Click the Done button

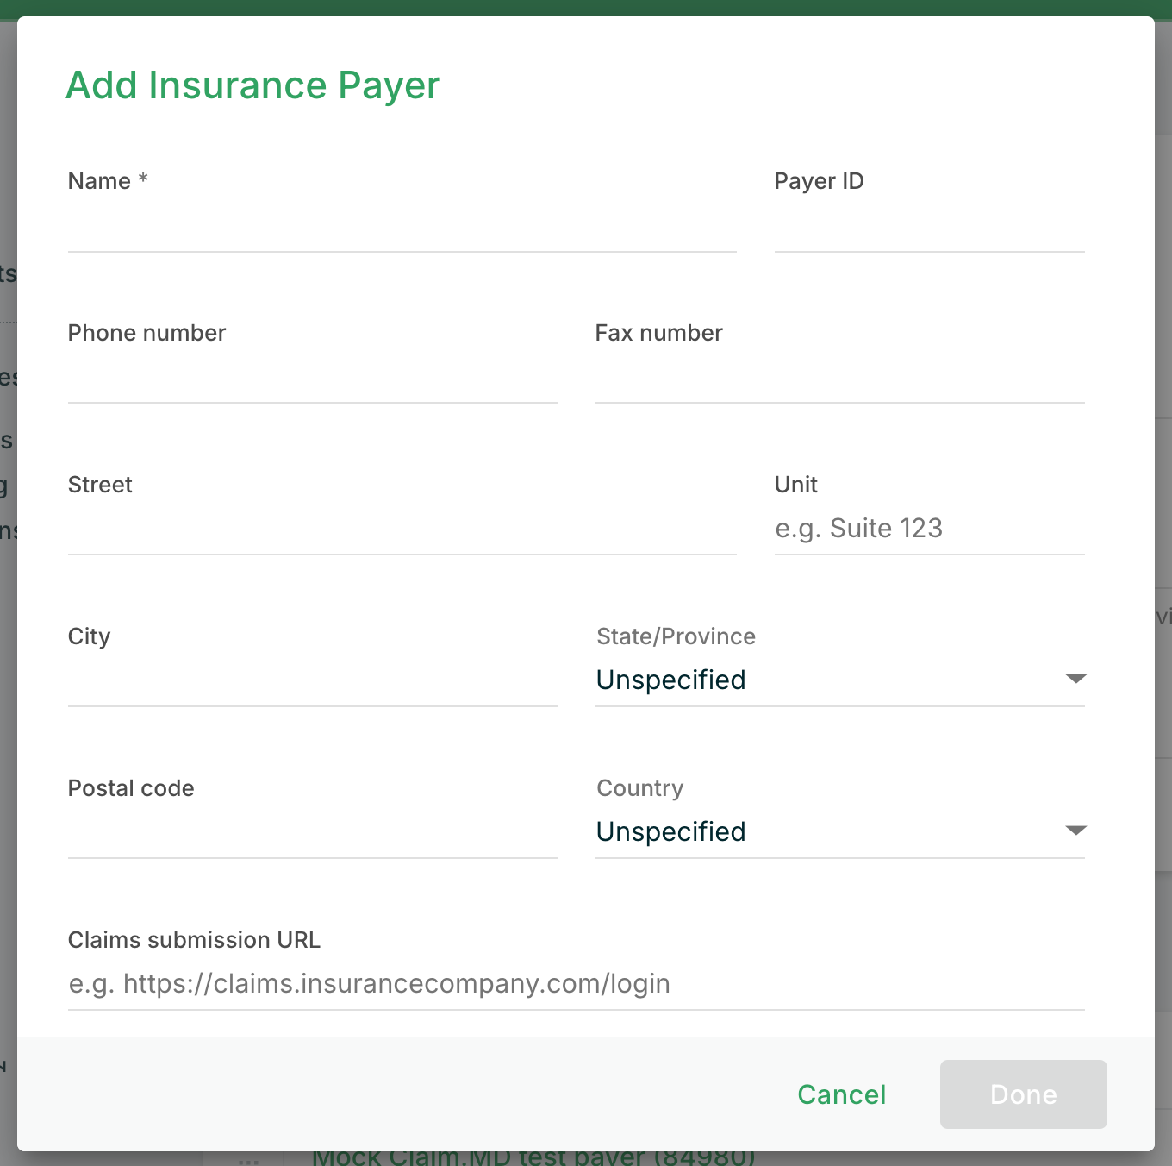(1023, 1094)
